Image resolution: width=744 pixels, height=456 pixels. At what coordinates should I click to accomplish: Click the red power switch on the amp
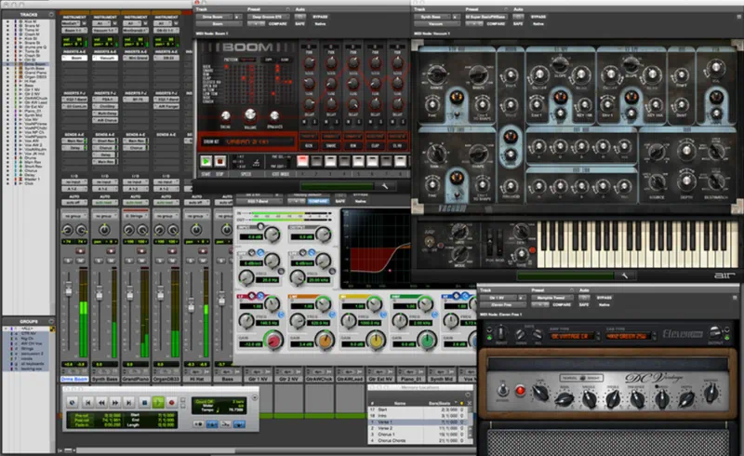pyautogui.click(x=521, y=390)
